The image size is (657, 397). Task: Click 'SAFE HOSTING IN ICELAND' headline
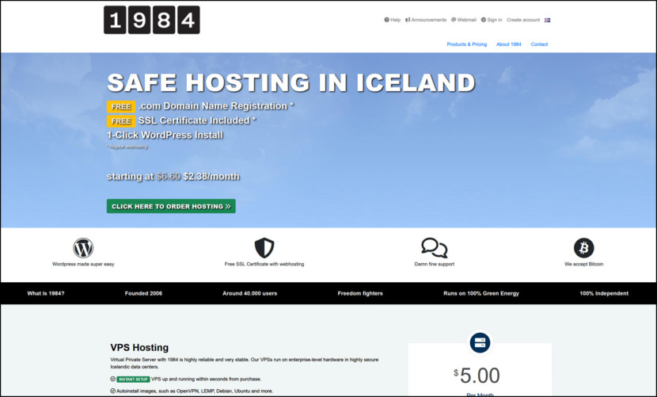(x=291, y=82)
